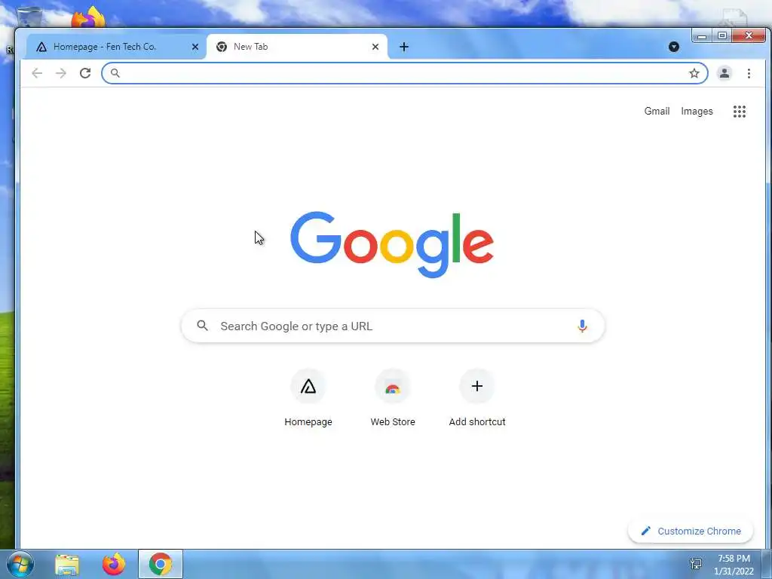Click the Chrome taskbar icon
This screenshot has height=579, width=772.
point(161,564)
